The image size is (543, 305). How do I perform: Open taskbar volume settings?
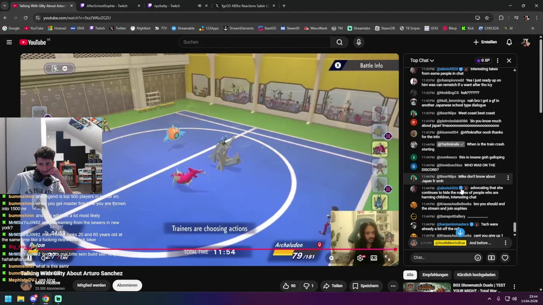[x=514, y=299]
